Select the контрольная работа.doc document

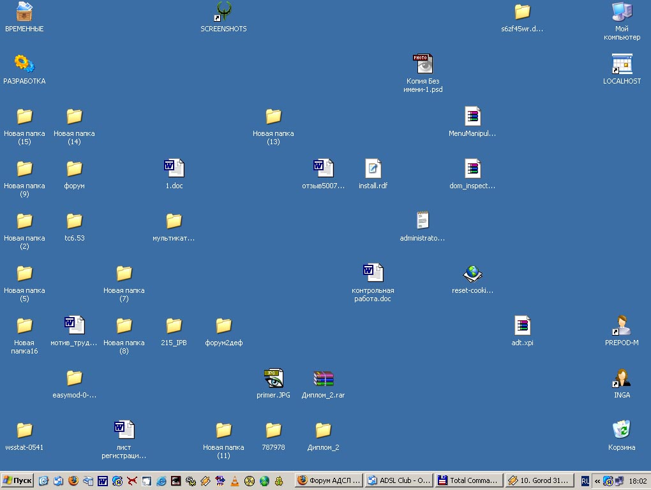pos(373,274)
